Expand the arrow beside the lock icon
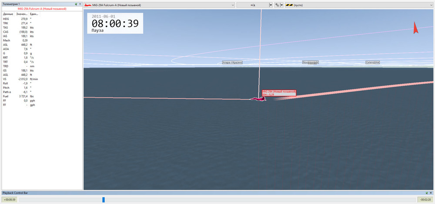This screenshot has width=435, height=204. pyautogui.click(x=281, y=5)
